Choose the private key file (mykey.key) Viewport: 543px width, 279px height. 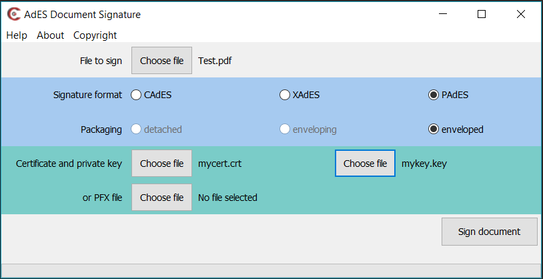[x=365, y=164]
